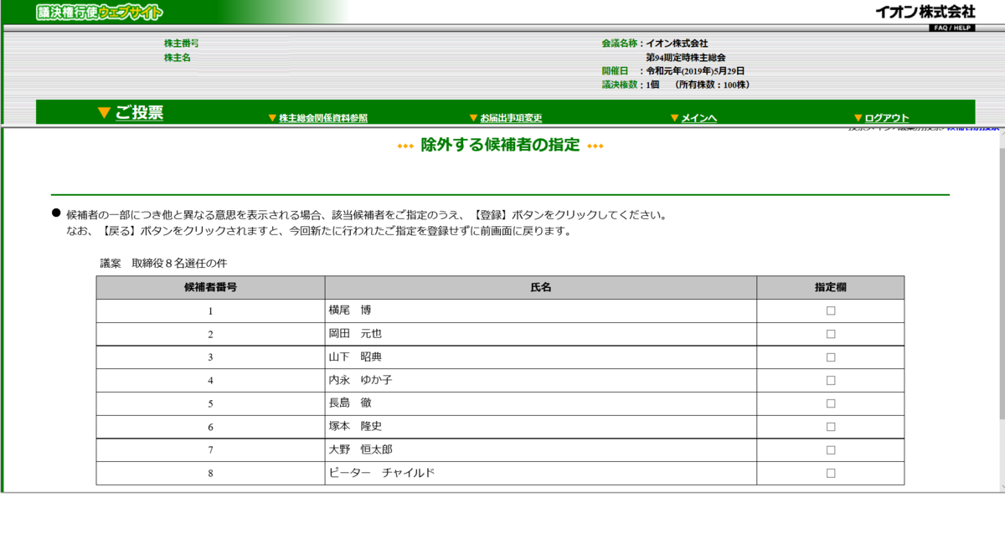The height and width of the screenshot is (544, 1005).
Task: Select the name 横尾 博
Action: point(350,310)
